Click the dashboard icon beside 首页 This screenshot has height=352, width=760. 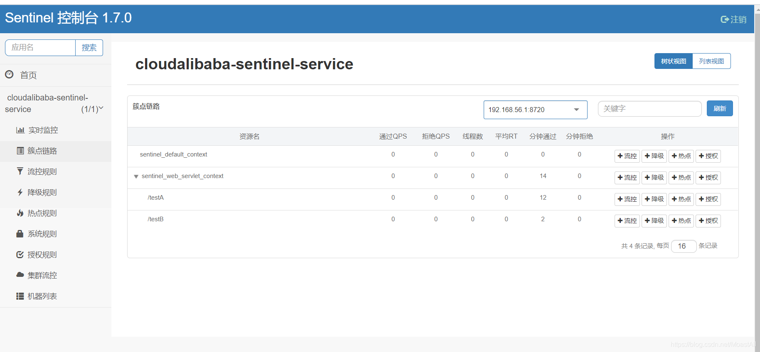pyautogui.click(x=9, y=74)
